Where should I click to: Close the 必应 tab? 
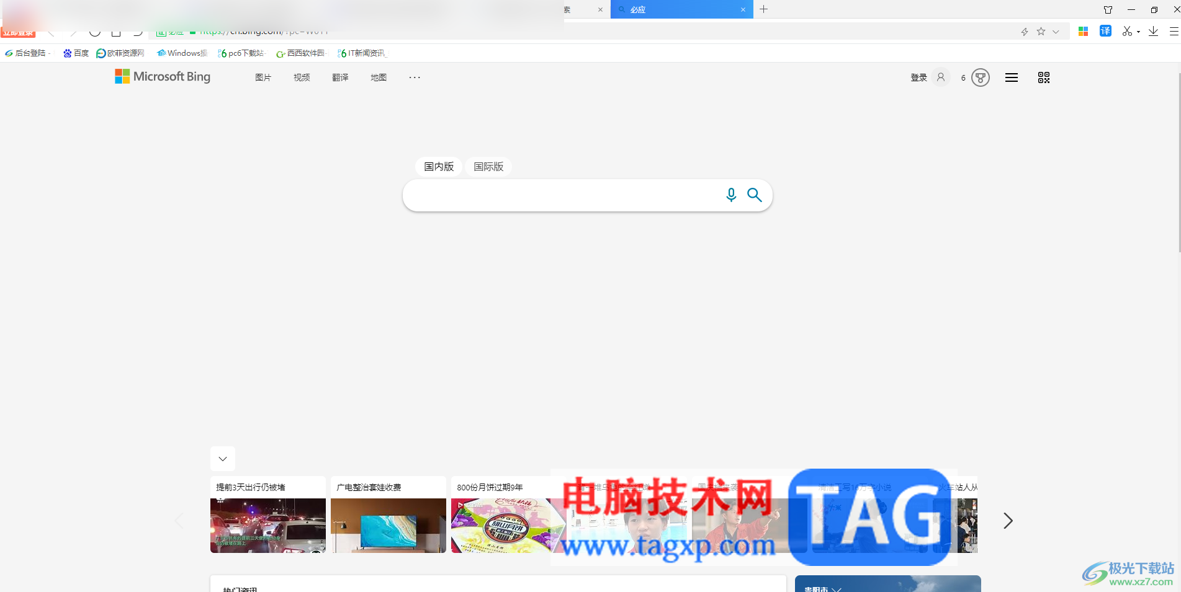pos(743,9)
